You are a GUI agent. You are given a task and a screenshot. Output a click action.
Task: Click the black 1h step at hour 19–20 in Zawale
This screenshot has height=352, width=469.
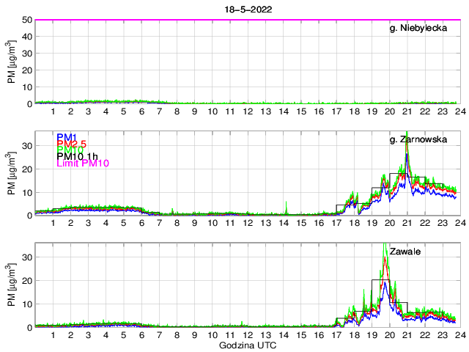(381, 279)
